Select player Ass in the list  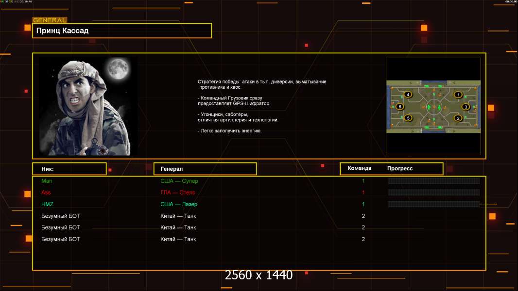tap(46, 193)
